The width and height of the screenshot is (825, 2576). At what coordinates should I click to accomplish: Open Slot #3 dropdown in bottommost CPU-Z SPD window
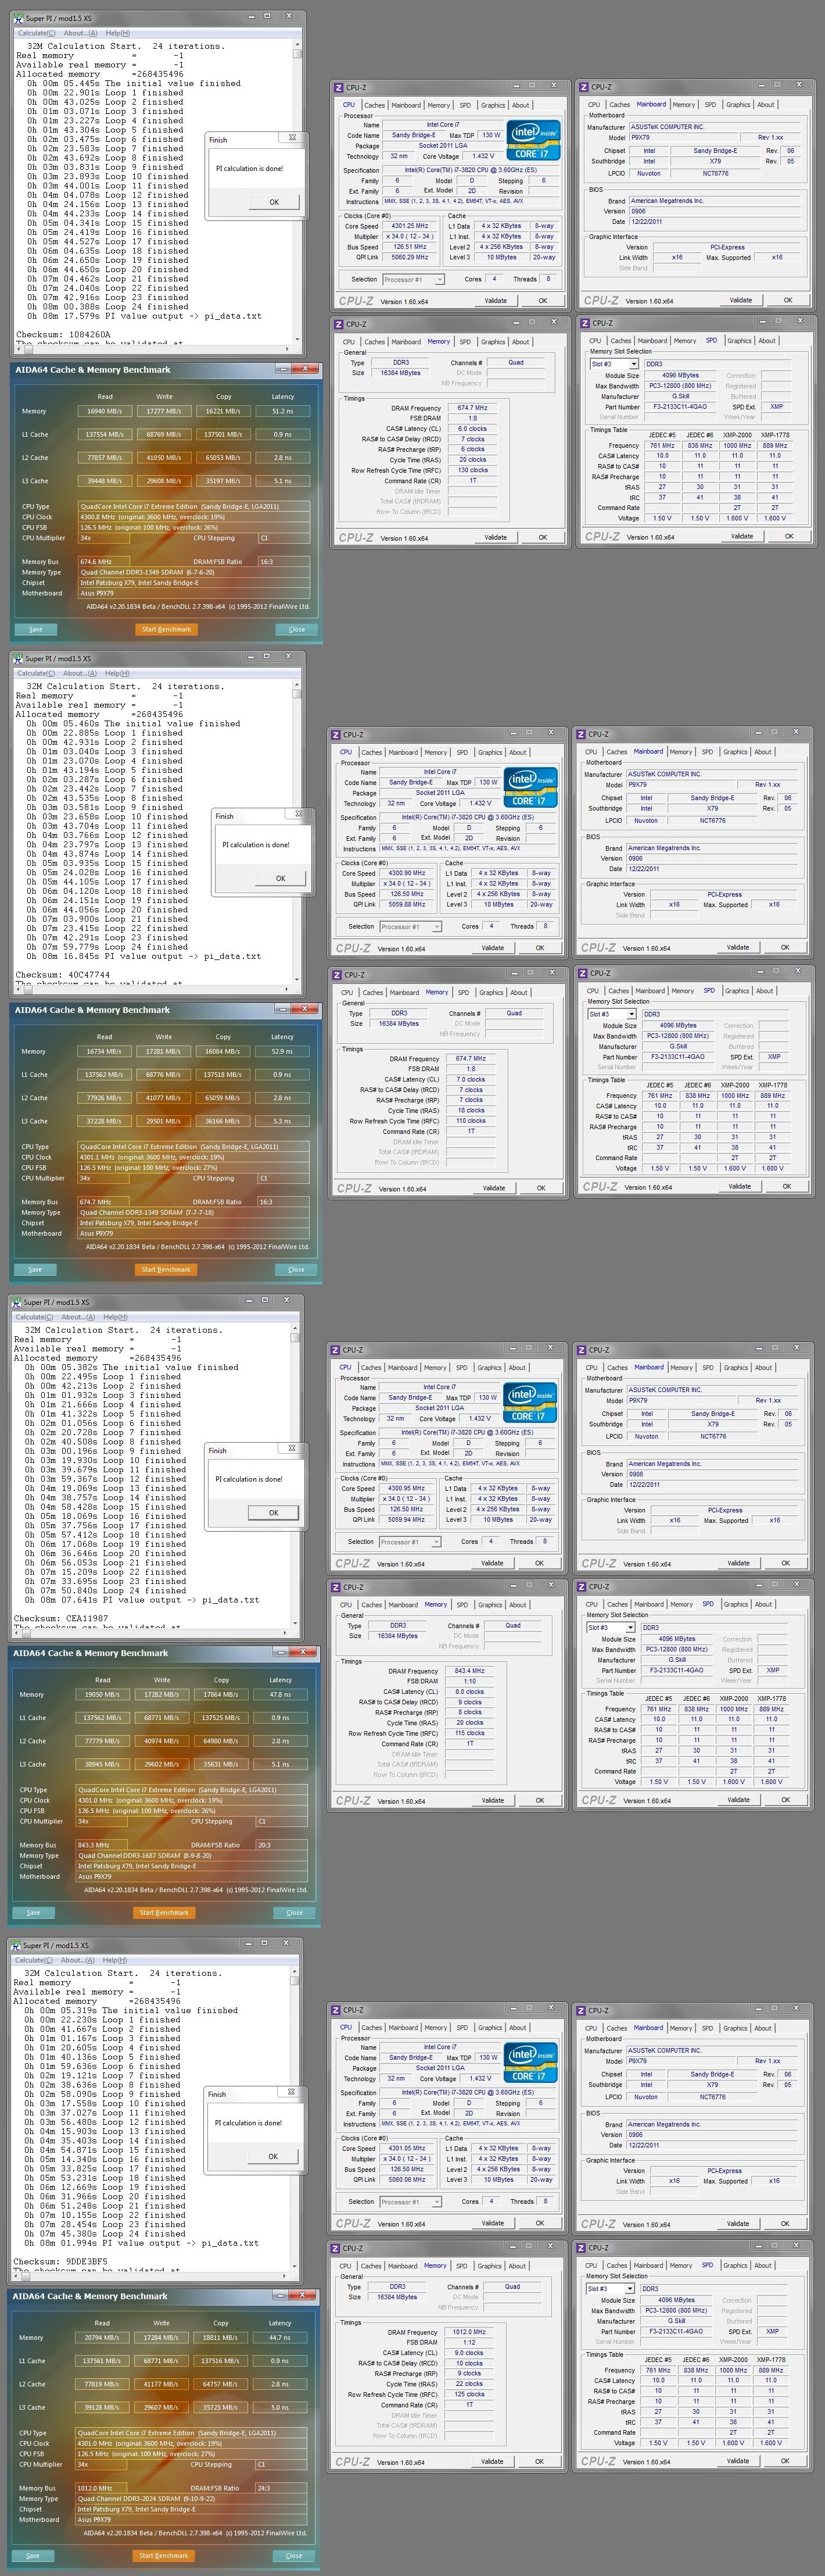(610, 2288)
